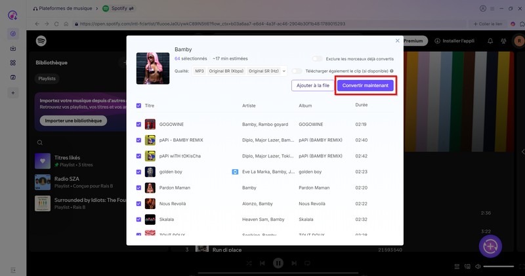Click the music converter app logo
The width and height of the screenshot is (525, 276).
(x=12, y=15)
